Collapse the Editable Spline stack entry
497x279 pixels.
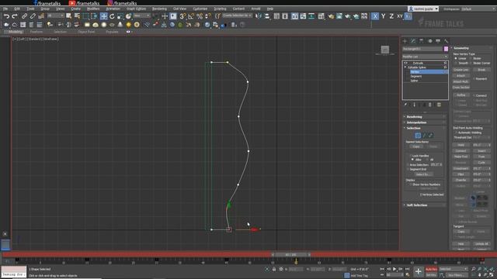(405, 67)
